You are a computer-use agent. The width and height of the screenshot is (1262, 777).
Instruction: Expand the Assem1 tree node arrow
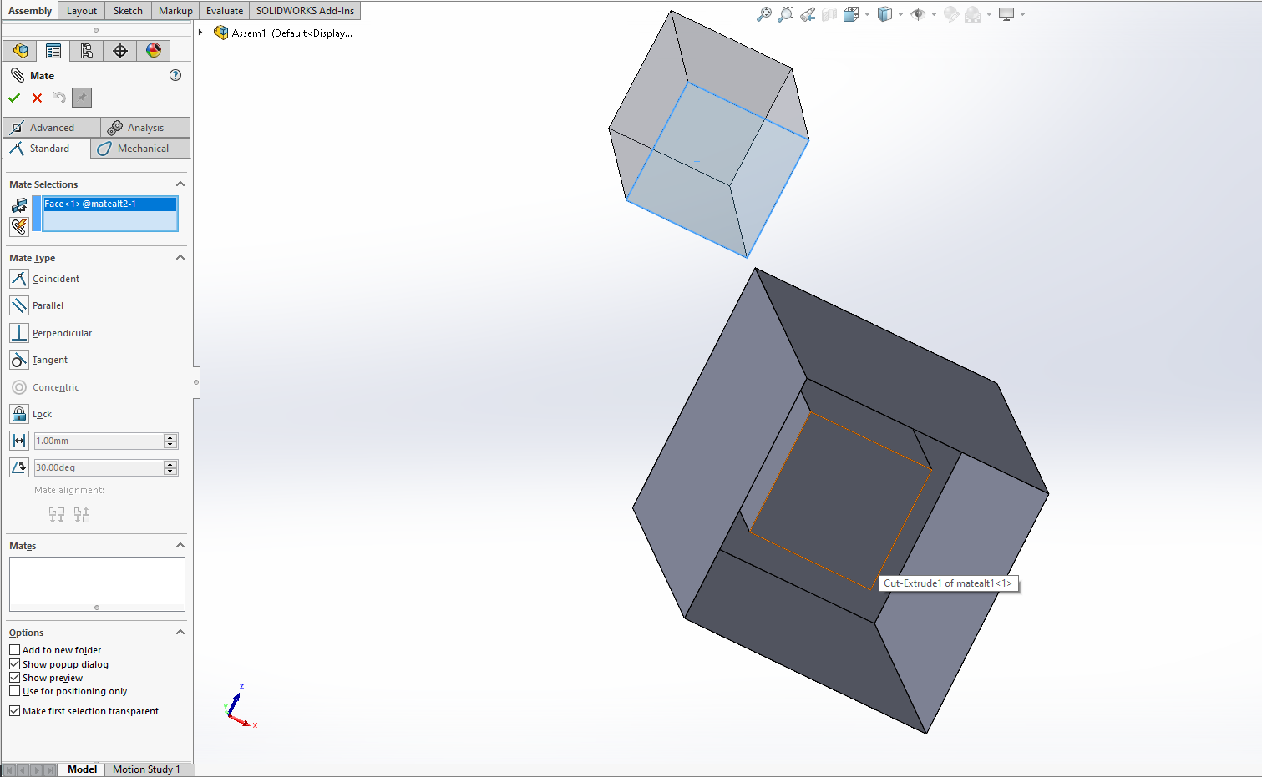click(200, 33)
